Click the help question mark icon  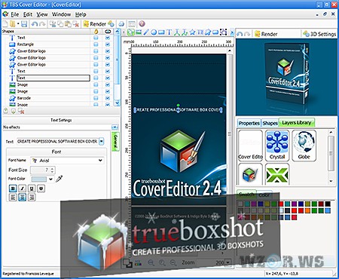click(x=142, y=24)
